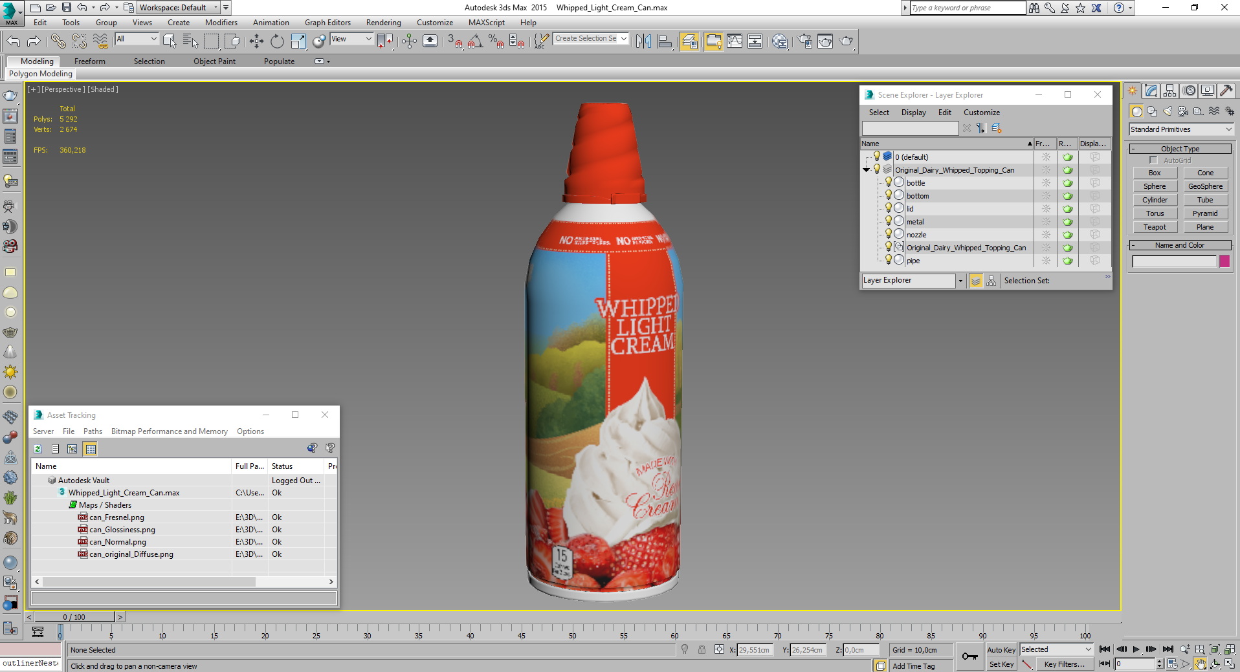Pick the Select and Uniform Scale tool
Screen dimensions: 1240x672
[x=298, y=41]
